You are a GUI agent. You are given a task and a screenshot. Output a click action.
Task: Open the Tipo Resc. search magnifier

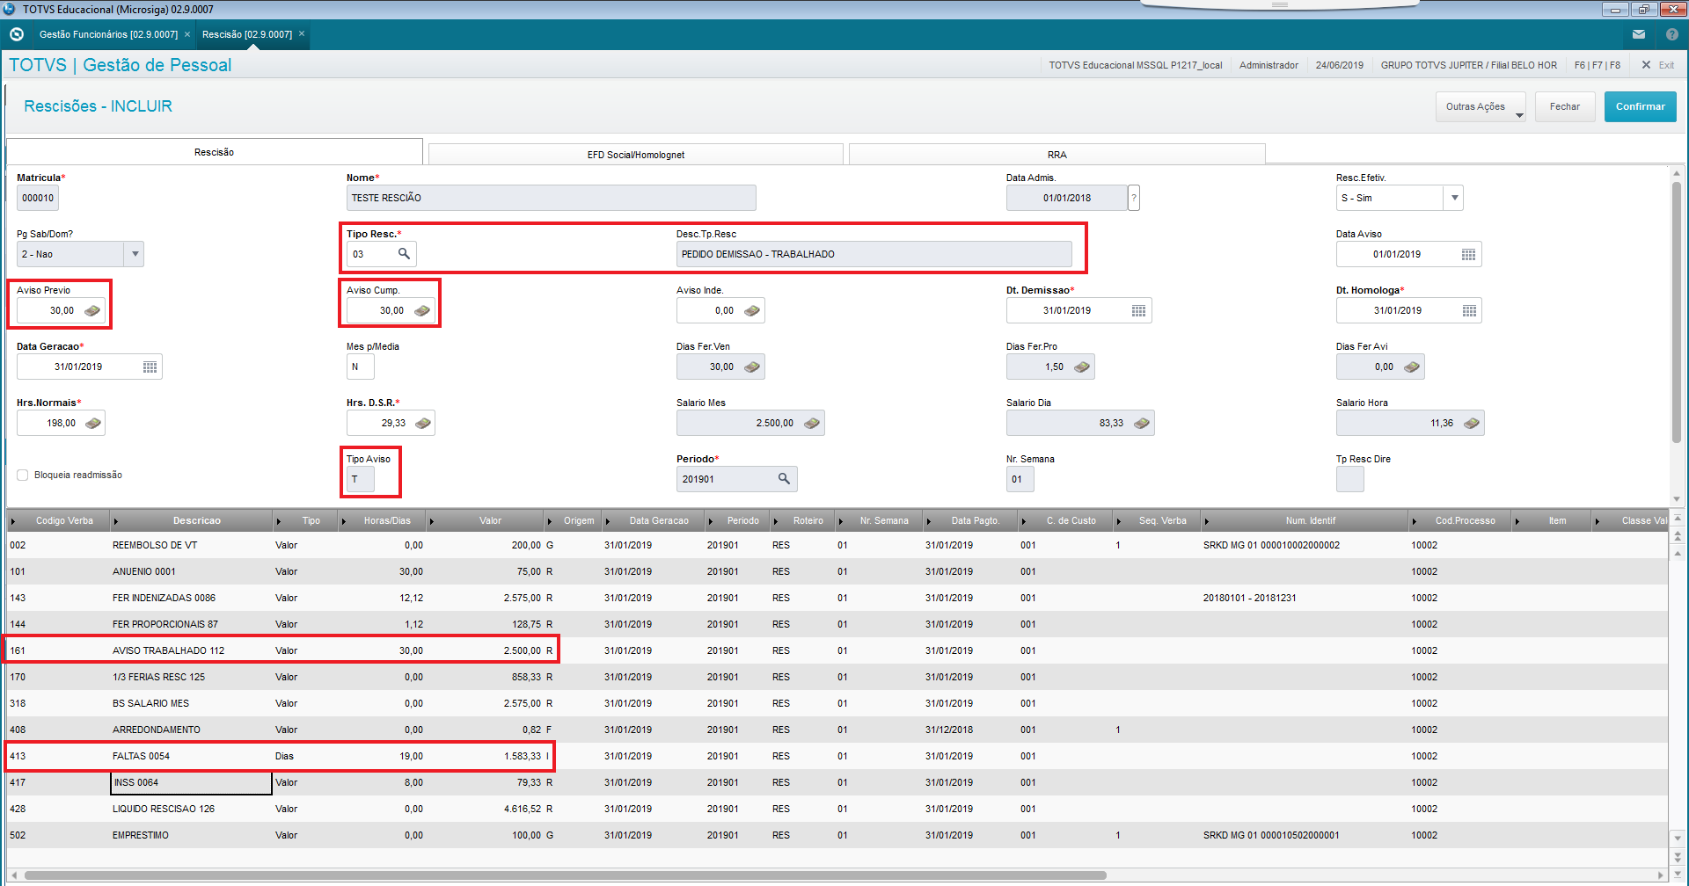(404, 254)
